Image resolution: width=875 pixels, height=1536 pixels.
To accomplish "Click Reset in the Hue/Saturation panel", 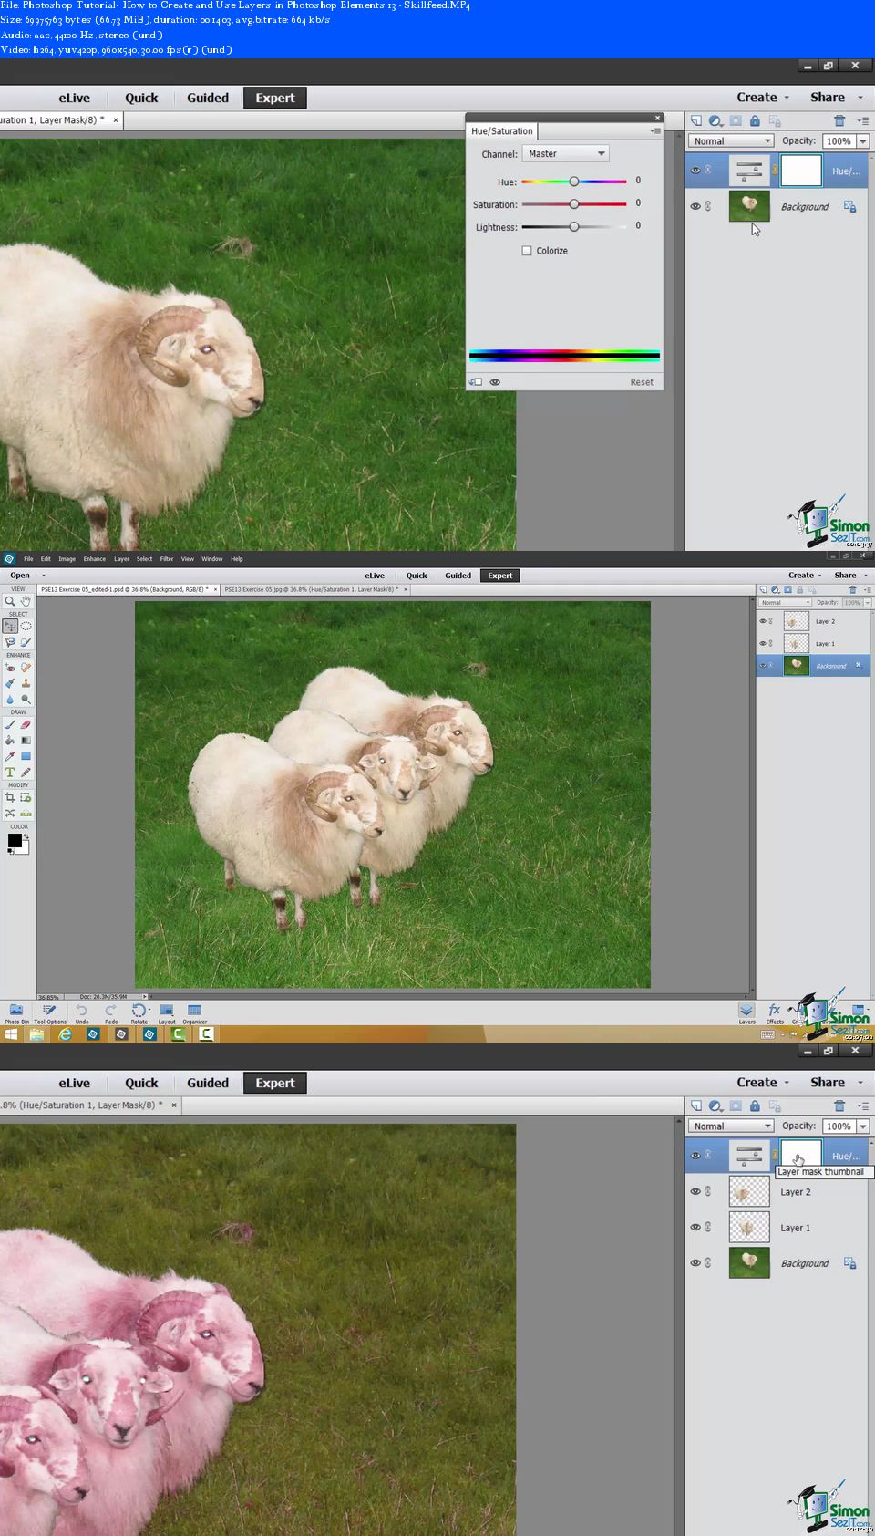I will point(642,382).
